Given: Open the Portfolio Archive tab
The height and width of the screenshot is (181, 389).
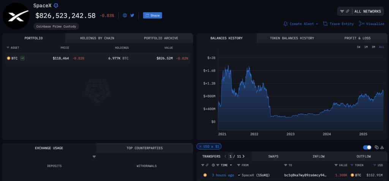Looking at the screenshot, I should (x=161, y=38).
